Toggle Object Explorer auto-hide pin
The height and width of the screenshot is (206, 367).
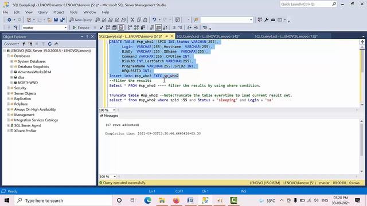click(87, 37)
